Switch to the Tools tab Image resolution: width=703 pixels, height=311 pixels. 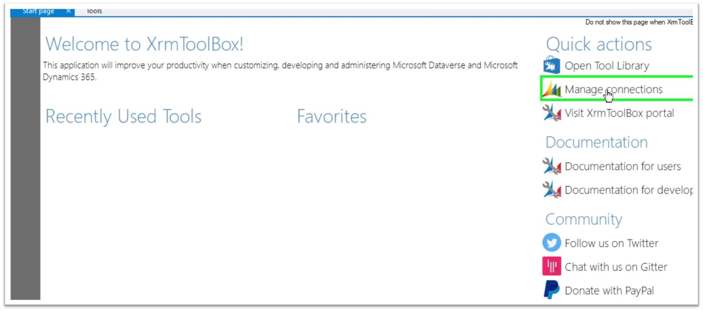[x=94, y=11]
